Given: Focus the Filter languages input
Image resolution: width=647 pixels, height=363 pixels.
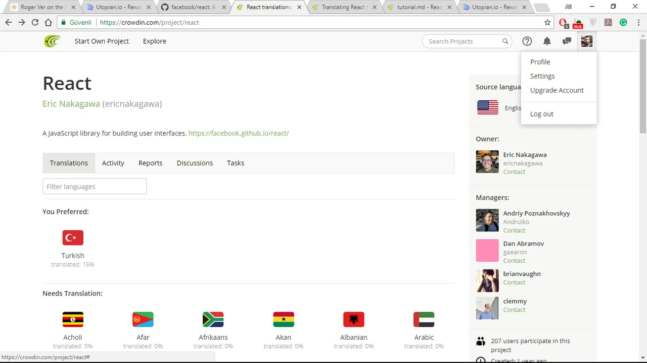Looking at the screenshot, I should pos(95,187).
